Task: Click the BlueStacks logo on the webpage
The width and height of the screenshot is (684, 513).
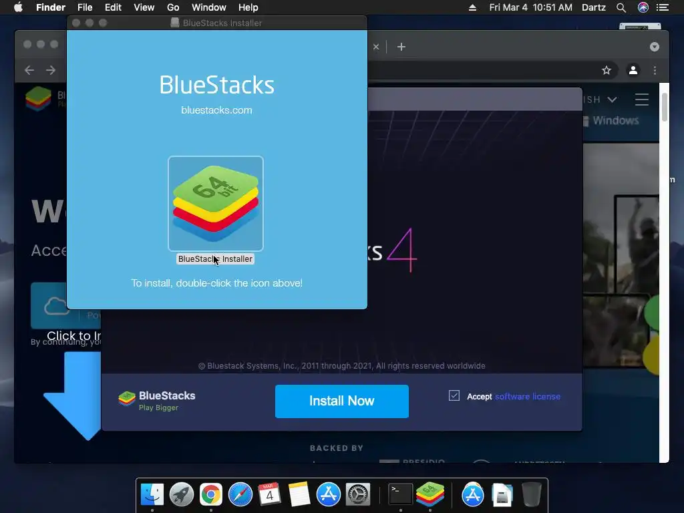Action: tap(38, 98)
